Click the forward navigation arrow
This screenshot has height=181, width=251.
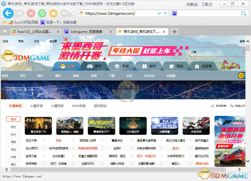click(x=19, y=13)
